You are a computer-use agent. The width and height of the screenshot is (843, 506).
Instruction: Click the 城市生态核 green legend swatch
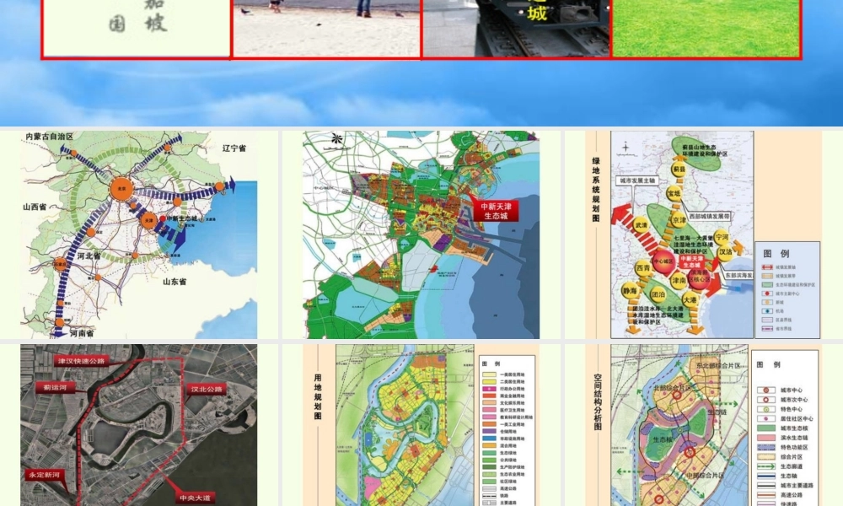tap(766, 428)
